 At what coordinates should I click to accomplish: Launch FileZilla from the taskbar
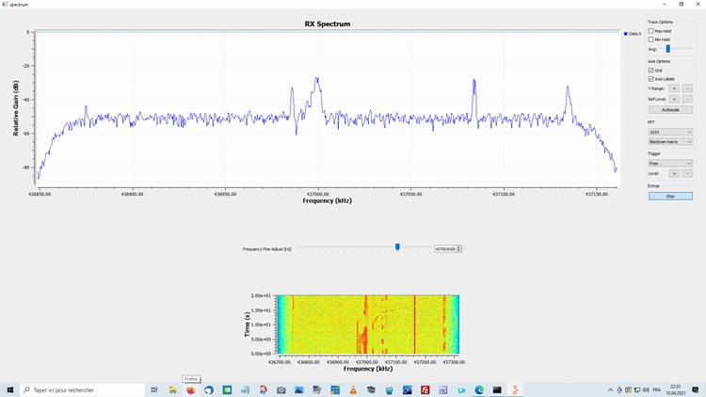[425, 389]
